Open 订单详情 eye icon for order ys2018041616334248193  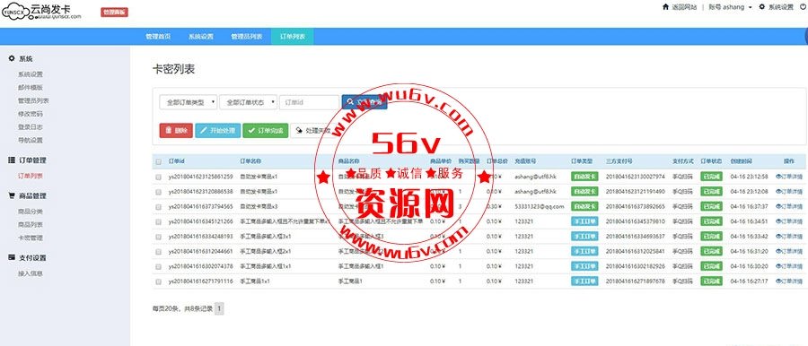(x=778, y=236)
